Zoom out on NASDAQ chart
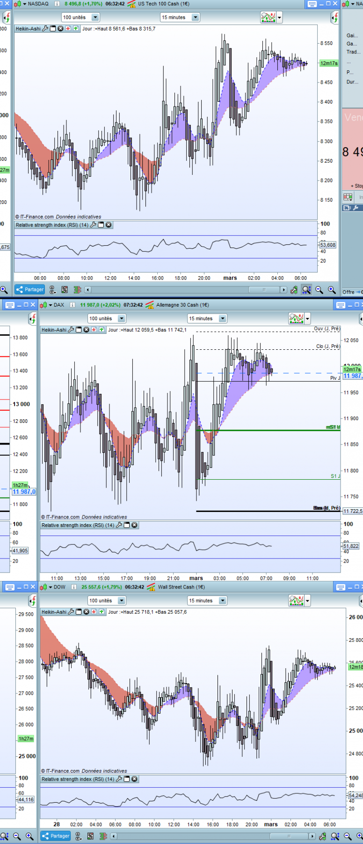The height and width of the screenshot is (844, 363). click(319, 290)
